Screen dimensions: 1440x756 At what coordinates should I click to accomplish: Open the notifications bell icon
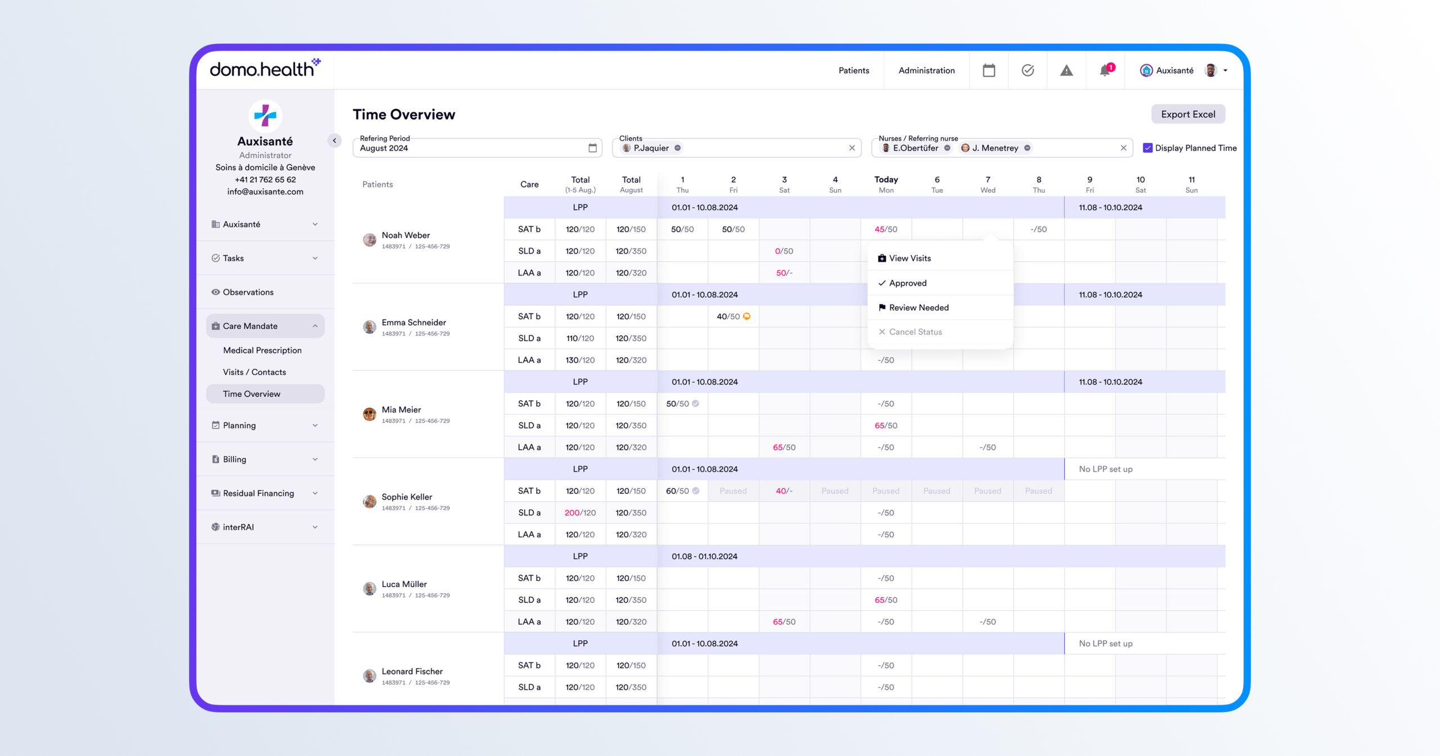coord(1105,70)
